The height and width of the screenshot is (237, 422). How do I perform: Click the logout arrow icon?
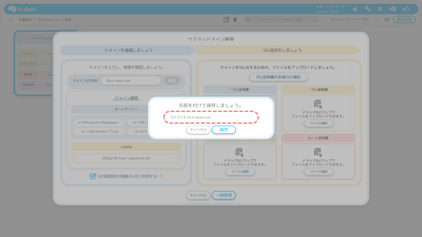406,9
